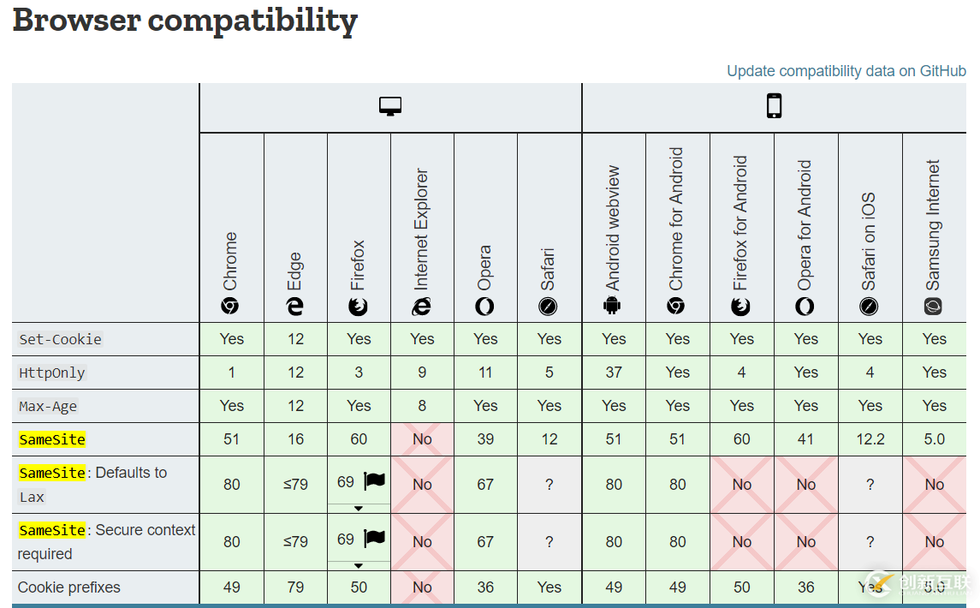Click the Samsung Internet icon
This screenshot has width=980, height=608.
point(934,306)
